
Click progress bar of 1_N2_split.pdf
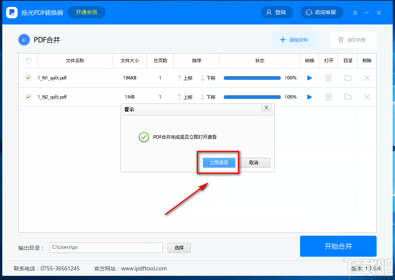coord(252,97)
